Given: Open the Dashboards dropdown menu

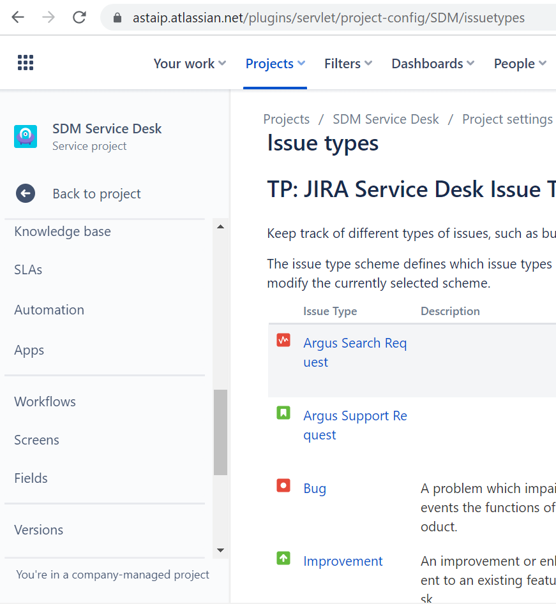Looking at the screenshot, I should 433,64.
